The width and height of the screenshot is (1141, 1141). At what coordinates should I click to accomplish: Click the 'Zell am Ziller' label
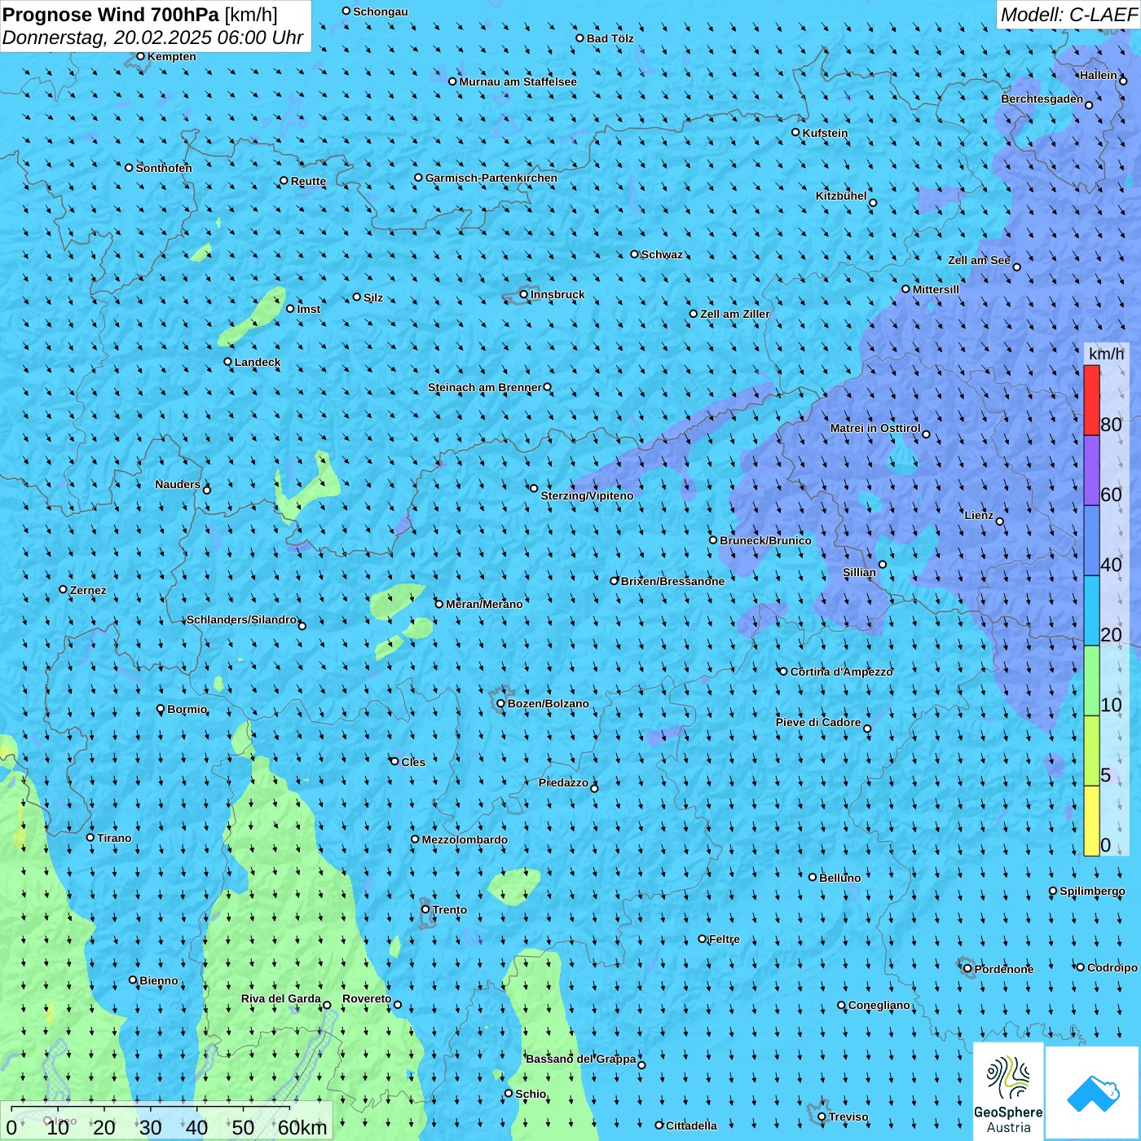pos(735,314)
